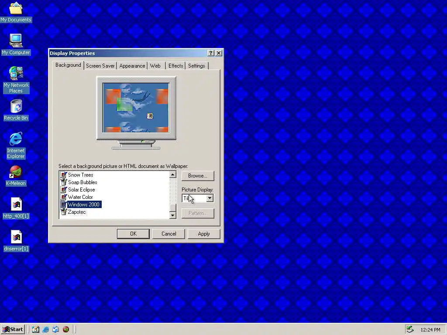The image size is (447, 335).
Task: Select Water Color wallpaper
Action: 80,197
